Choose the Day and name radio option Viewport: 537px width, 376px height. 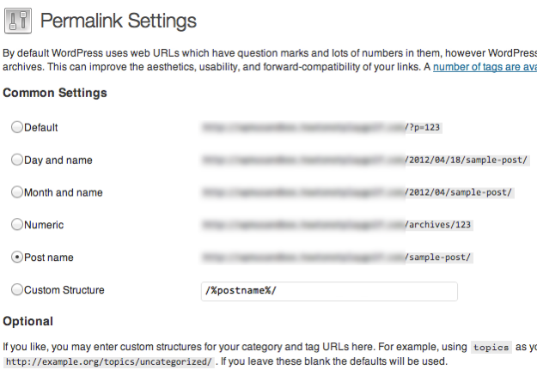click(x=17, y=160)
